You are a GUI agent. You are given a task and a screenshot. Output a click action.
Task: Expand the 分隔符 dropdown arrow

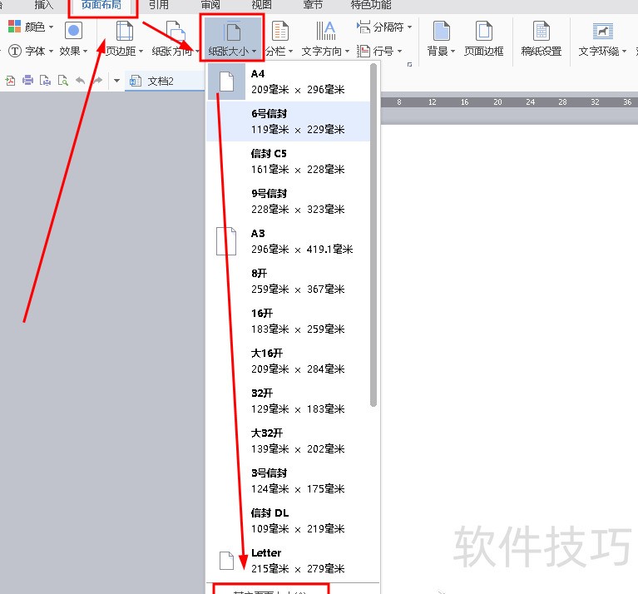coord(409,27)
